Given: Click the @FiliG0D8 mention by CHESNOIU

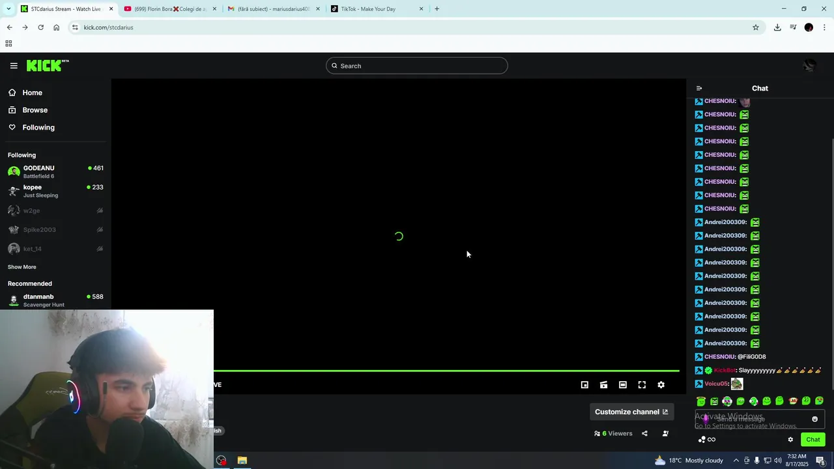Looking at the screenshot, I should pos(752,357).
